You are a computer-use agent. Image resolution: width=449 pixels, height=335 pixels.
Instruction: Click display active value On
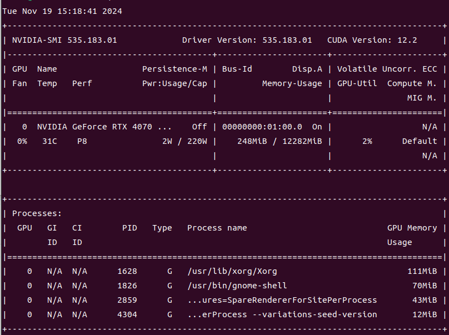(317, 127)
